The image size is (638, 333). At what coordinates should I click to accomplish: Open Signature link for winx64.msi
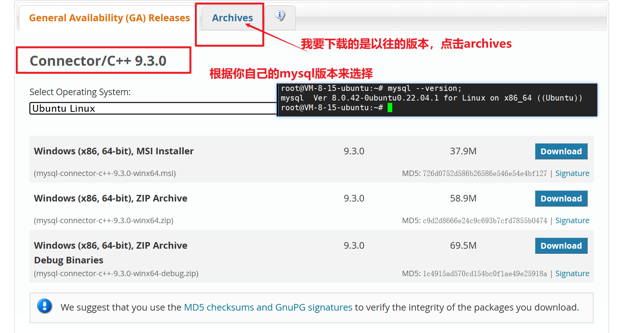(572, 173)
